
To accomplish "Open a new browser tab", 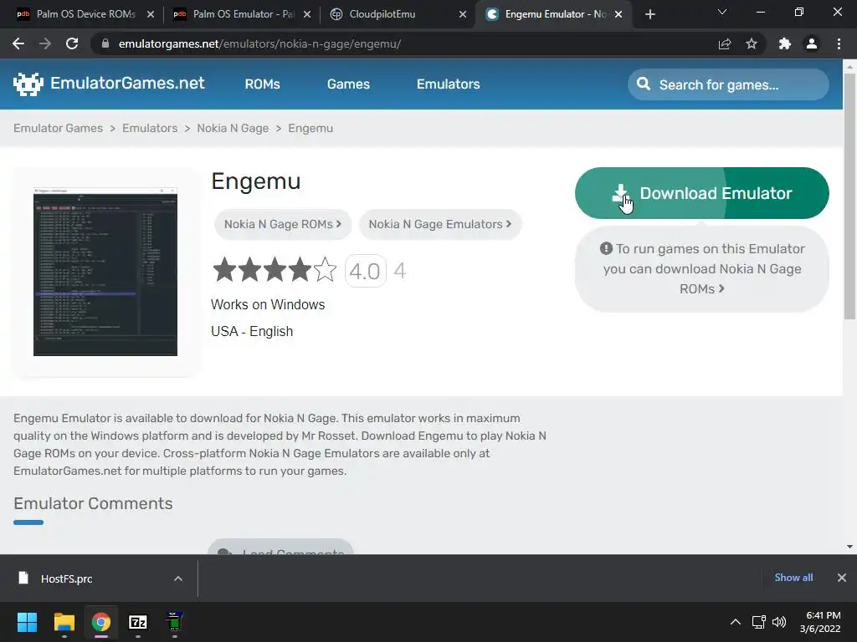I will [649, 14].
